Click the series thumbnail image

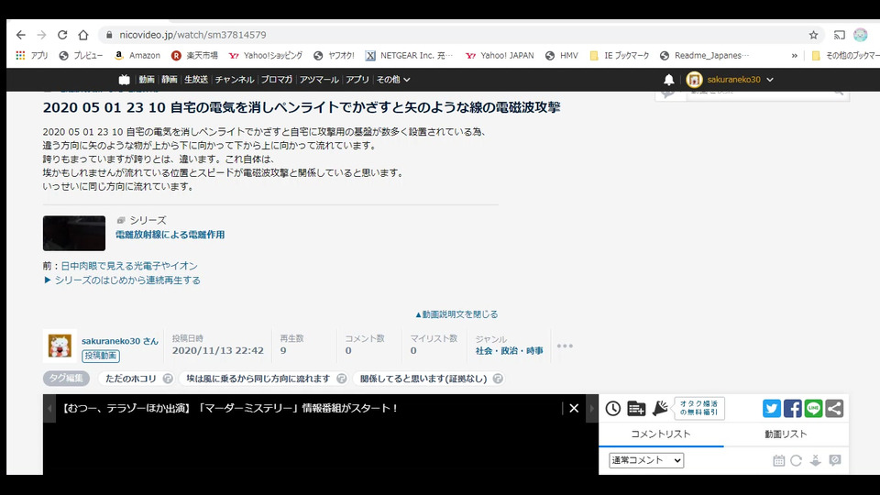point(74,233)
